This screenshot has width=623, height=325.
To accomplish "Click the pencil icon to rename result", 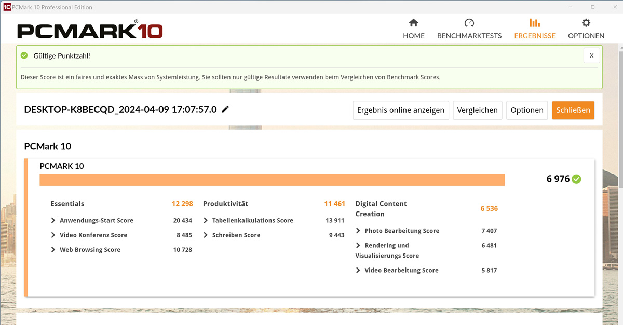I will (x=225, y=109).
